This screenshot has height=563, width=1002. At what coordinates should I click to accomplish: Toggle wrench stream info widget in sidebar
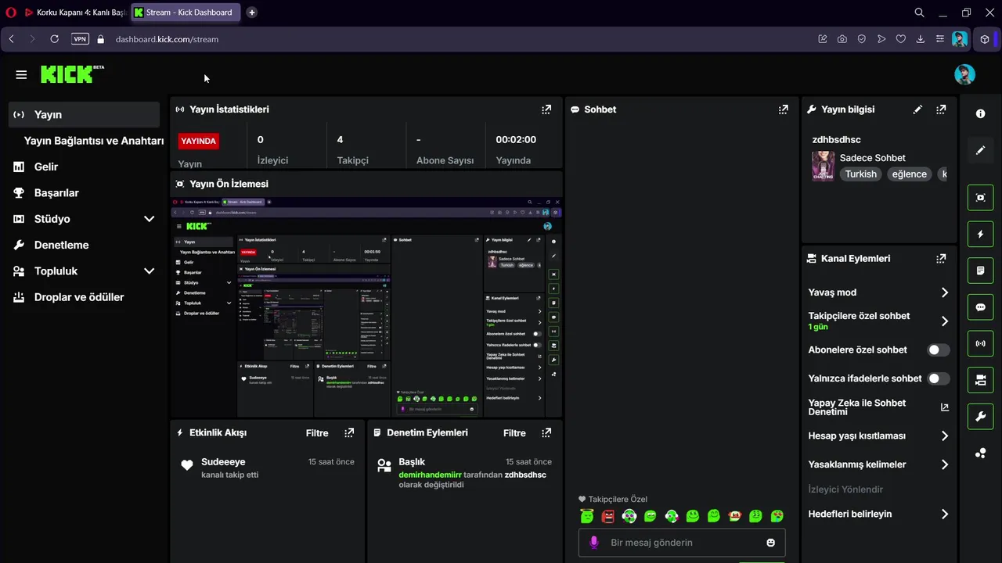point(980,416)
